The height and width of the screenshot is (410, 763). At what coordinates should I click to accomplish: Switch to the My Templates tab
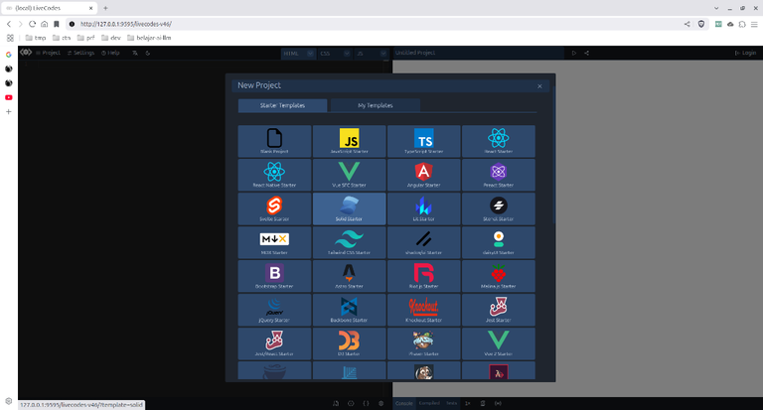[376, 105]
